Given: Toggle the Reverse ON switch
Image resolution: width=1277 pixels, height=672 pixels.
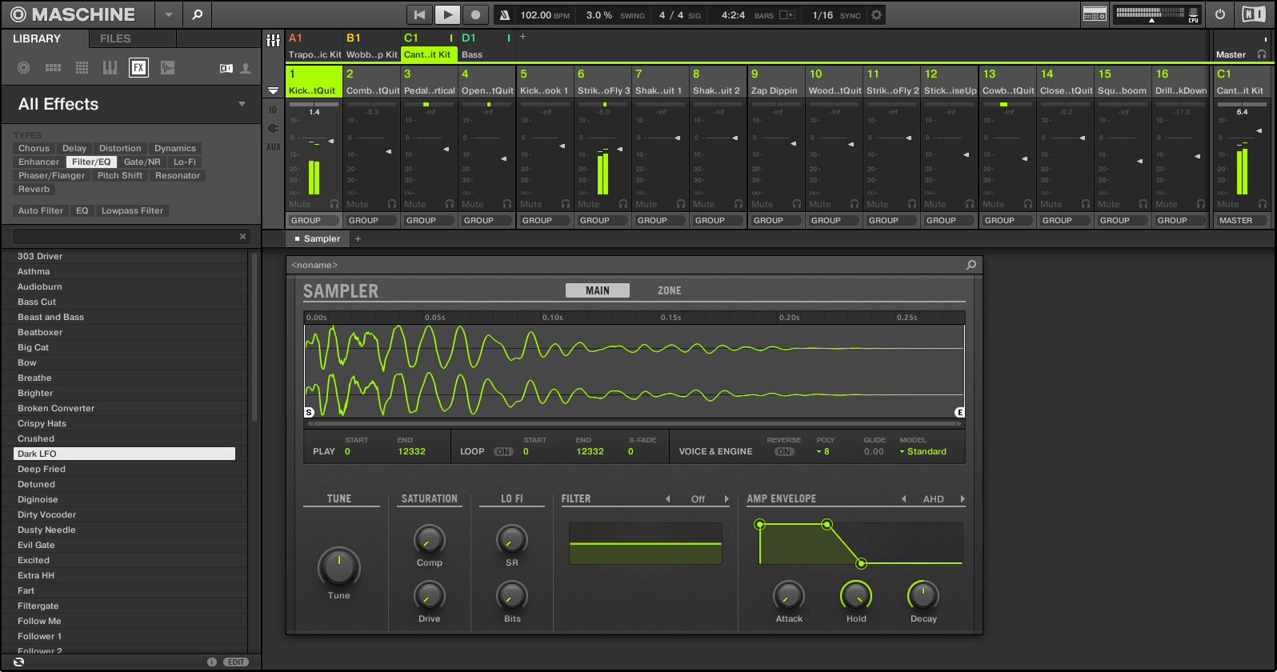Looking at the screenshot, I should pyautogui.click(x=784, y=452).
